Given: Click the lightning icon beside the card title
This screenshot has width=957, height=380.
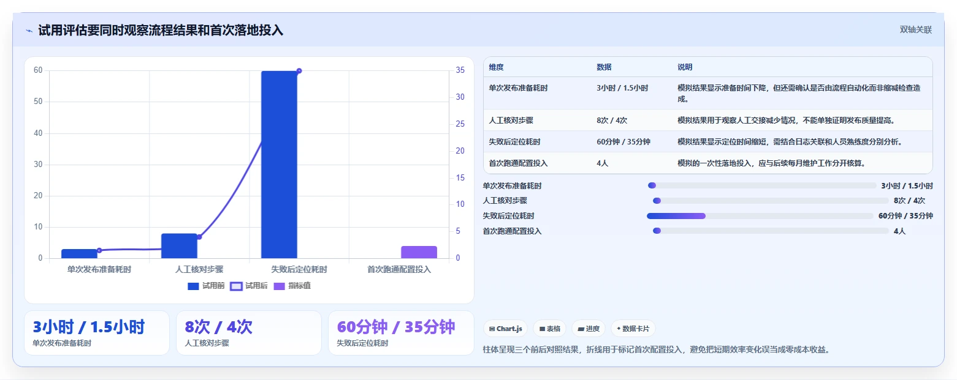Looking at the screenshot, I should click(29, 31).
